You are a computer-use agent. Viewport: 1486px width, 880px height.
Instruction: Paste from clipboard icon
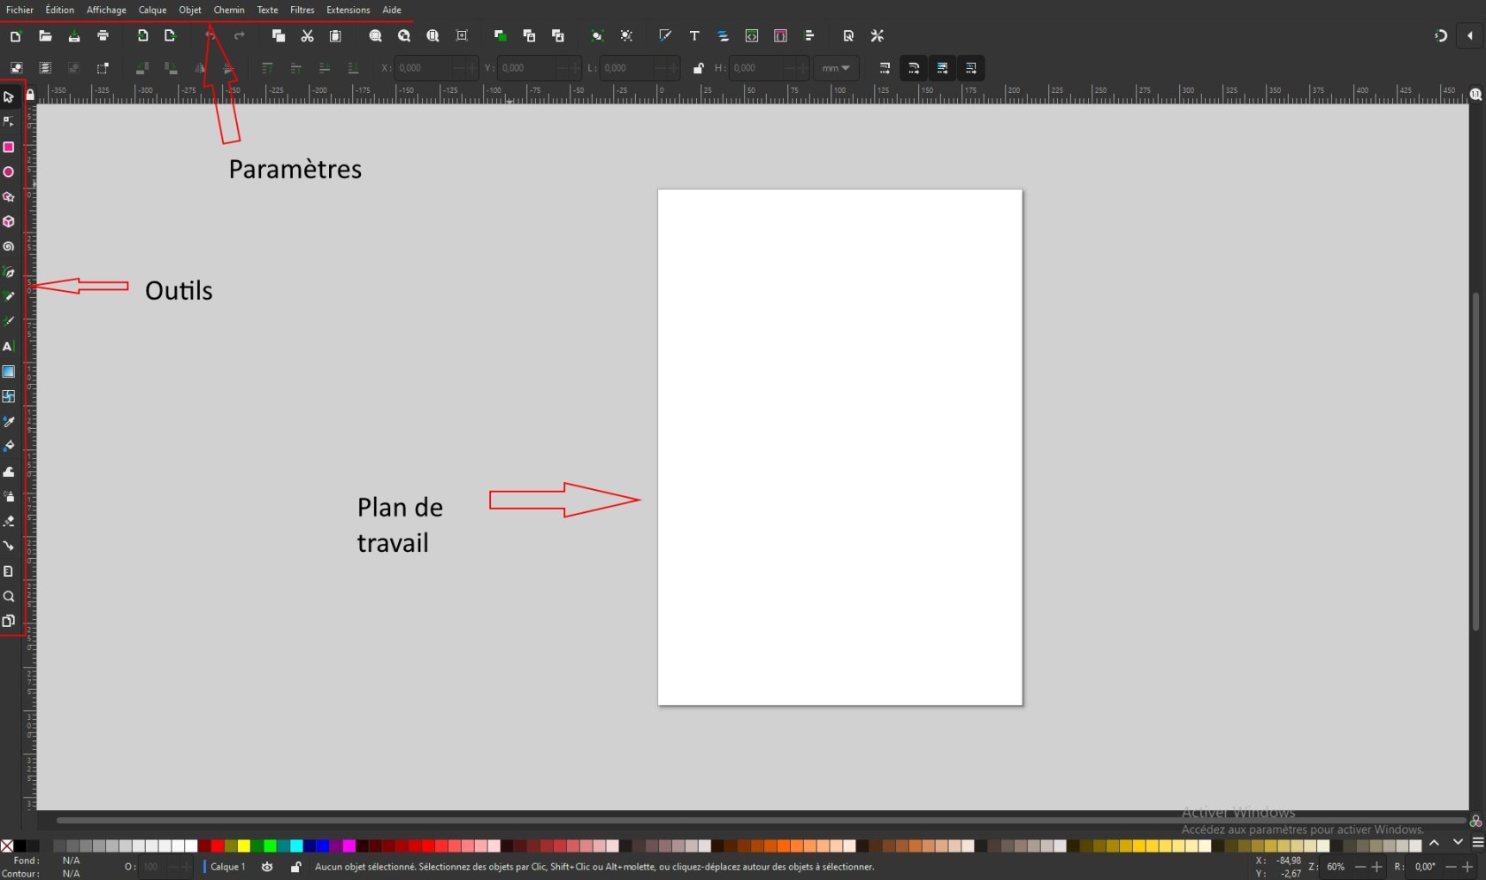click(335, 35)
